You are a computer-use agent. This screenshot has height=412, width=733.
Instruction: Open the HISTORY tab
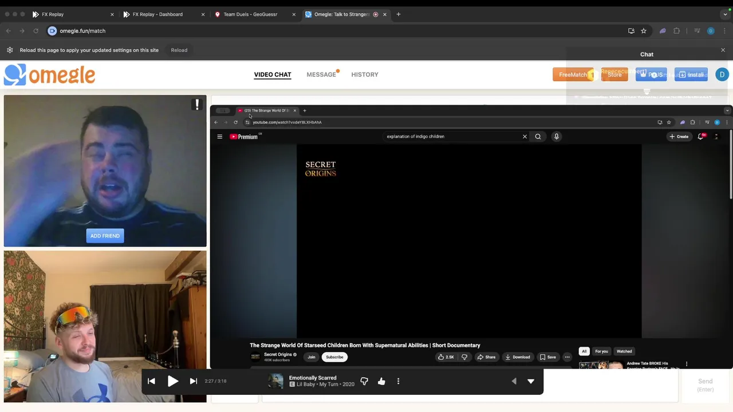click(365, 74)
